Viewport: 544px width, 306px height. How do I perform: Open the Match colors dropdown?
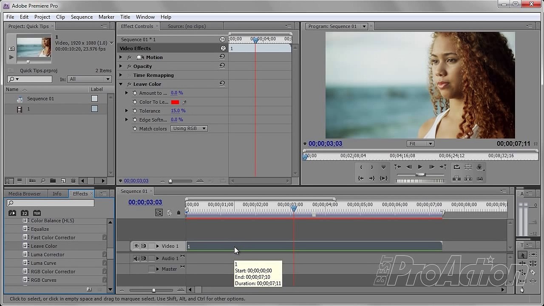tap(189, 128)
